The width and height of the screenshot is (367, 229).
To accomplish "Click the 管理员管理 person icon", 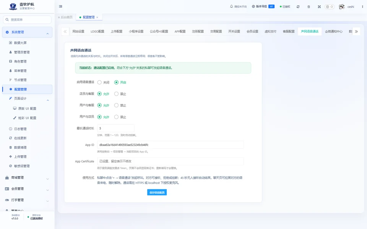I will (11, 52).
